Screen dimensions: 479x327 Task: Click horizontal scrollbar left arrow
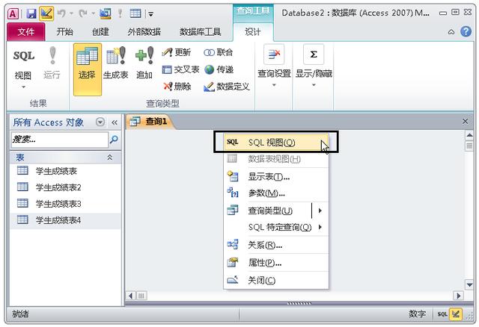(x=131, y=296)
